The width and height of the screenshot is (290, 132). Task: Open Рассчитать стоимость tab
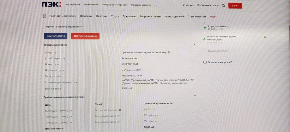[x=63, y=16]
